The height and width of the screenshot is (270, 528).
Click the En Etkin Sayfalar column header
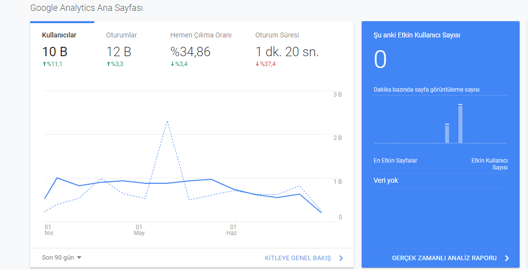[x=395, y=161]
